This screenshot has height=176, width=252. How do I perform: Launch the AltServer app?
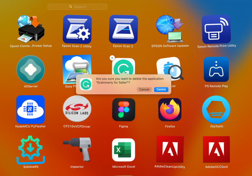[x=31, y=69]
